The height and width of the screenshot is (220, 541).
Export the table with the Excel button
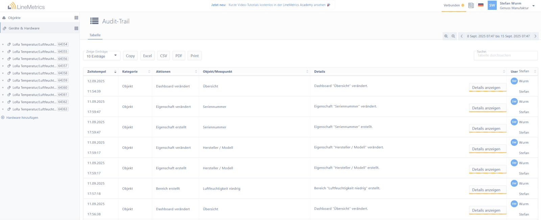tap(147, 56)
